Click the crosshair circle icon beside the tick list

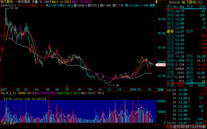(x=205, y=89)
